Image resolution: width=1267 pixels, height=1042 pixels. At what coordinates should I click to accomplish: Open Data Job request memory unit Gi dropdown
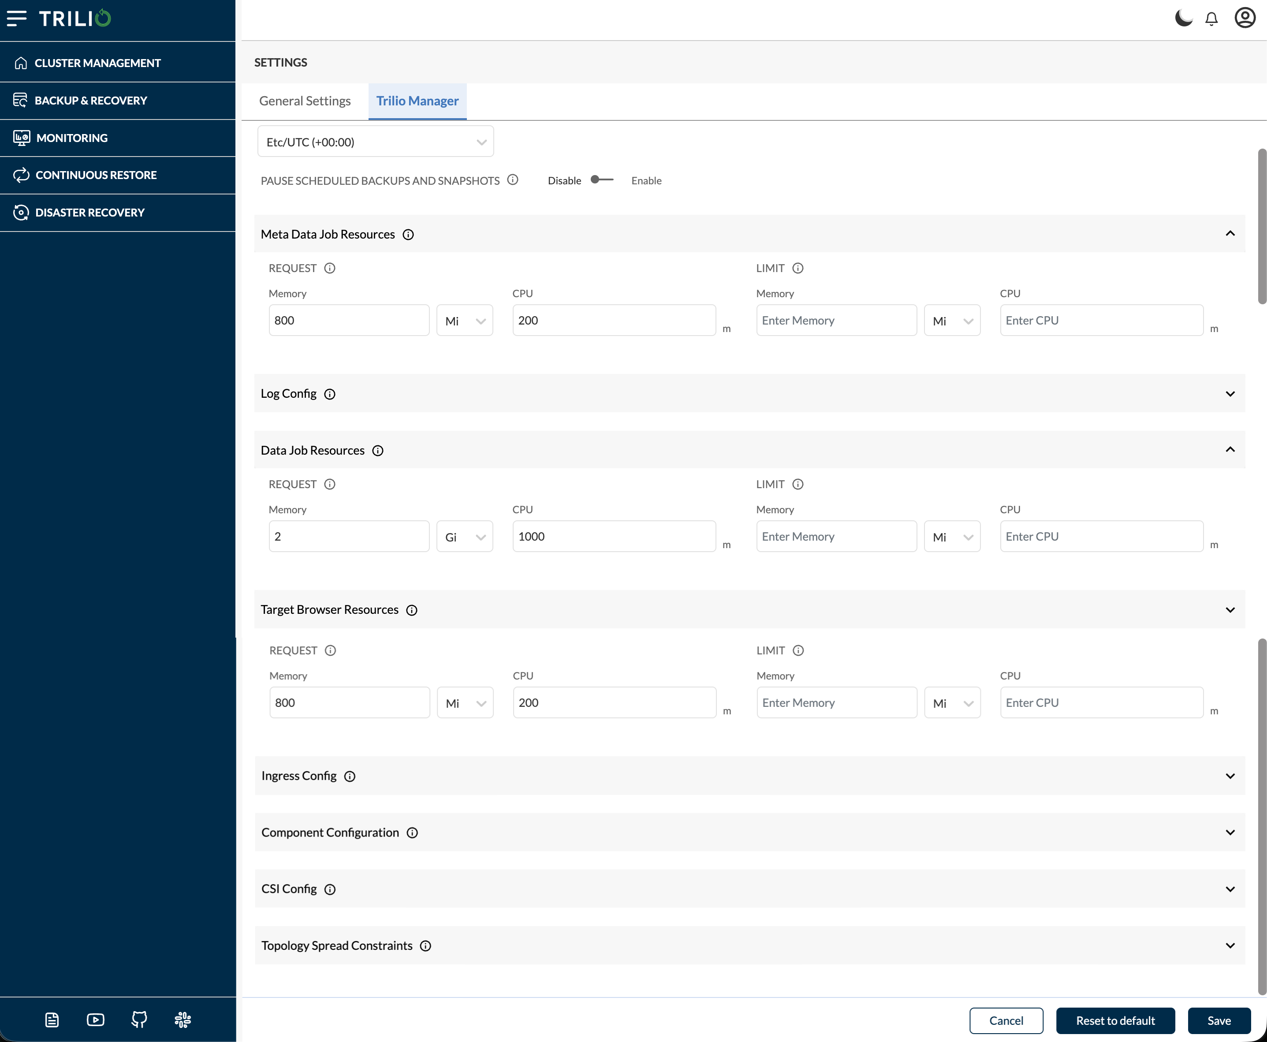click(464, 537)
